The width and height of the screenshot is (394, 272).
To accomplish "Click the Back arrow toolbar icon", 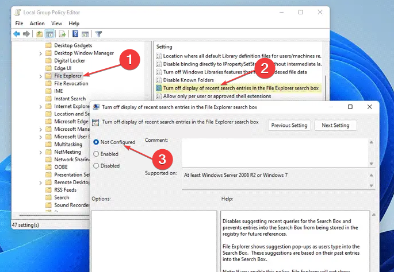I will pos(18,34).
